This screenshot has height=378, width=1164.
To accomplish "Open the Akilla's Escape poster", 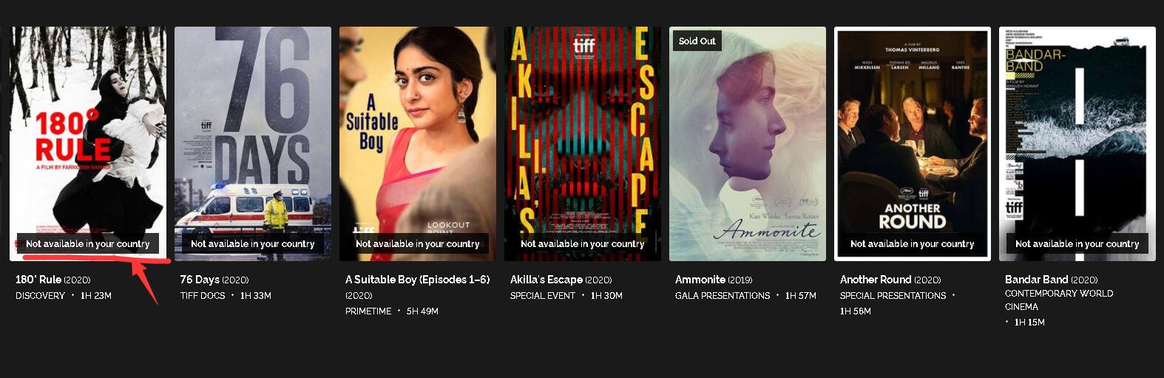I will [x=583, y=144].
